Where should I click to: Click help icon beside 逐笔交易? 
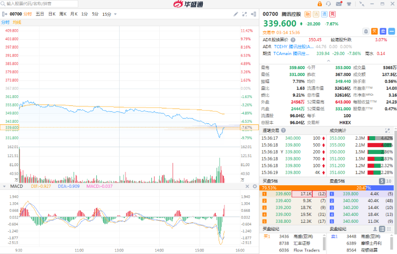(x=283, y=130)
